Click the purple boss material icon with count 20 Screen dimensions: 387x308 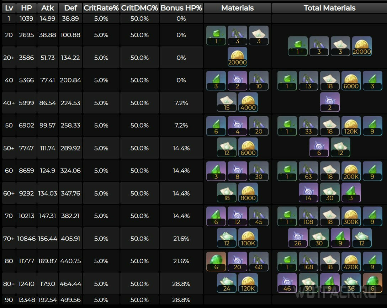pos(237,261)
